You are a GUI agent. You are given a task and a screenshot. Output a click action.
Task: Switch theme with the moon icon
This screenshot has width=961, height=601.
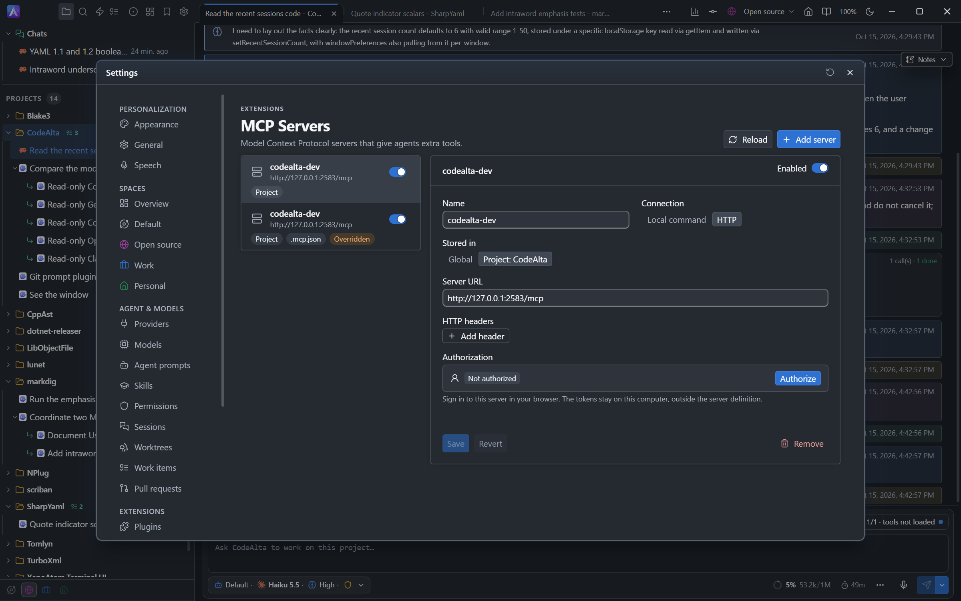click(x=870, y=12)
